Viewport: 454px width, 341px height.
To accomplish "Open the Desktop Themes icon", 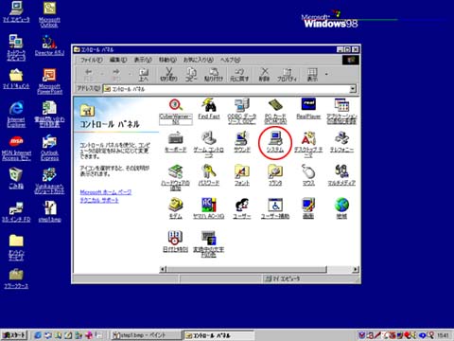I will [x=308, y=144].
